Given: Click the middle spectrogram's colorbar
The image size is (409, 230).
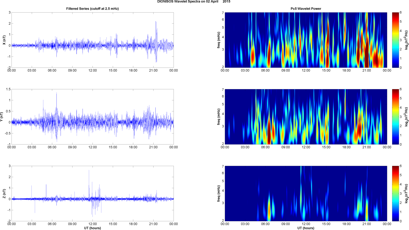Looking at the screenshot, I should click(x=395, y=117).
